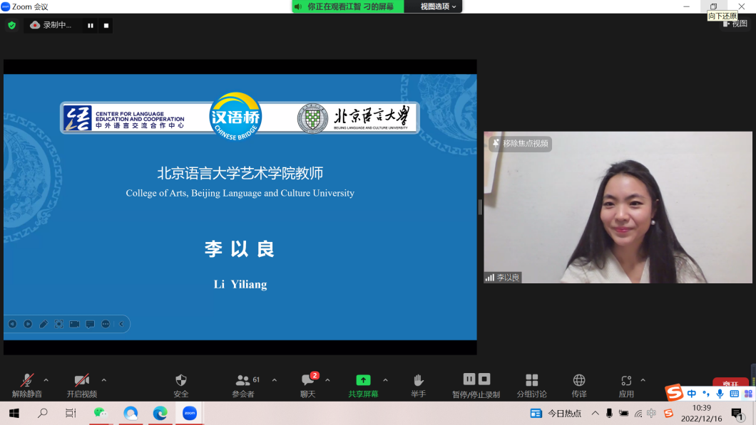Image resolution: width=756 pixels, height=425 pixels.
Task: Click 移除焦点视频 on the speaker video
Action: click(521, 144)
